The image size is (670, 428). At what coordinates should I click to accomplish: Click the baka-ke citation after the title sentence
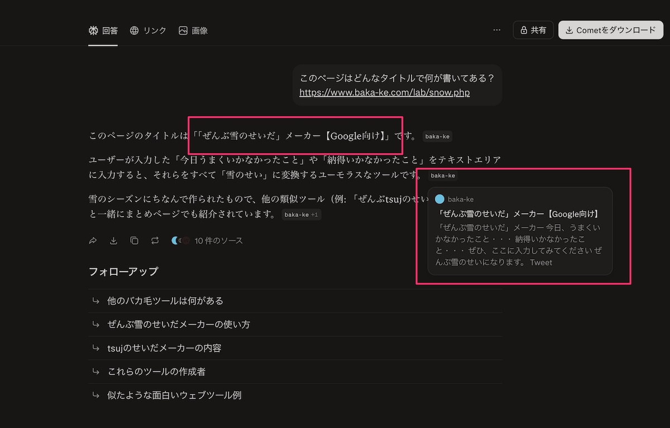(x=437, y=137)
